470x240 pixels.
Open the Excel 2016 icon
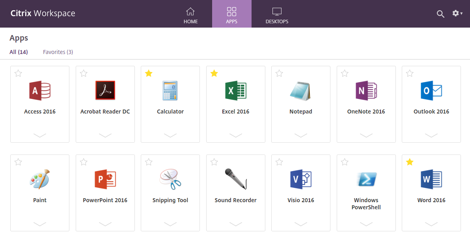[x=236, y=91]
